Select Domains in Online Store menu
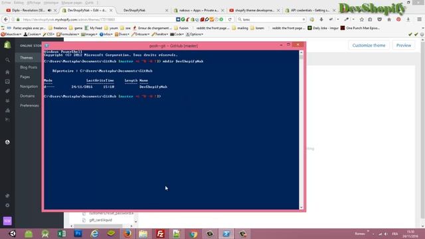Image resolution: width=425 pixels, height=239 pixels. click(27, 96)
